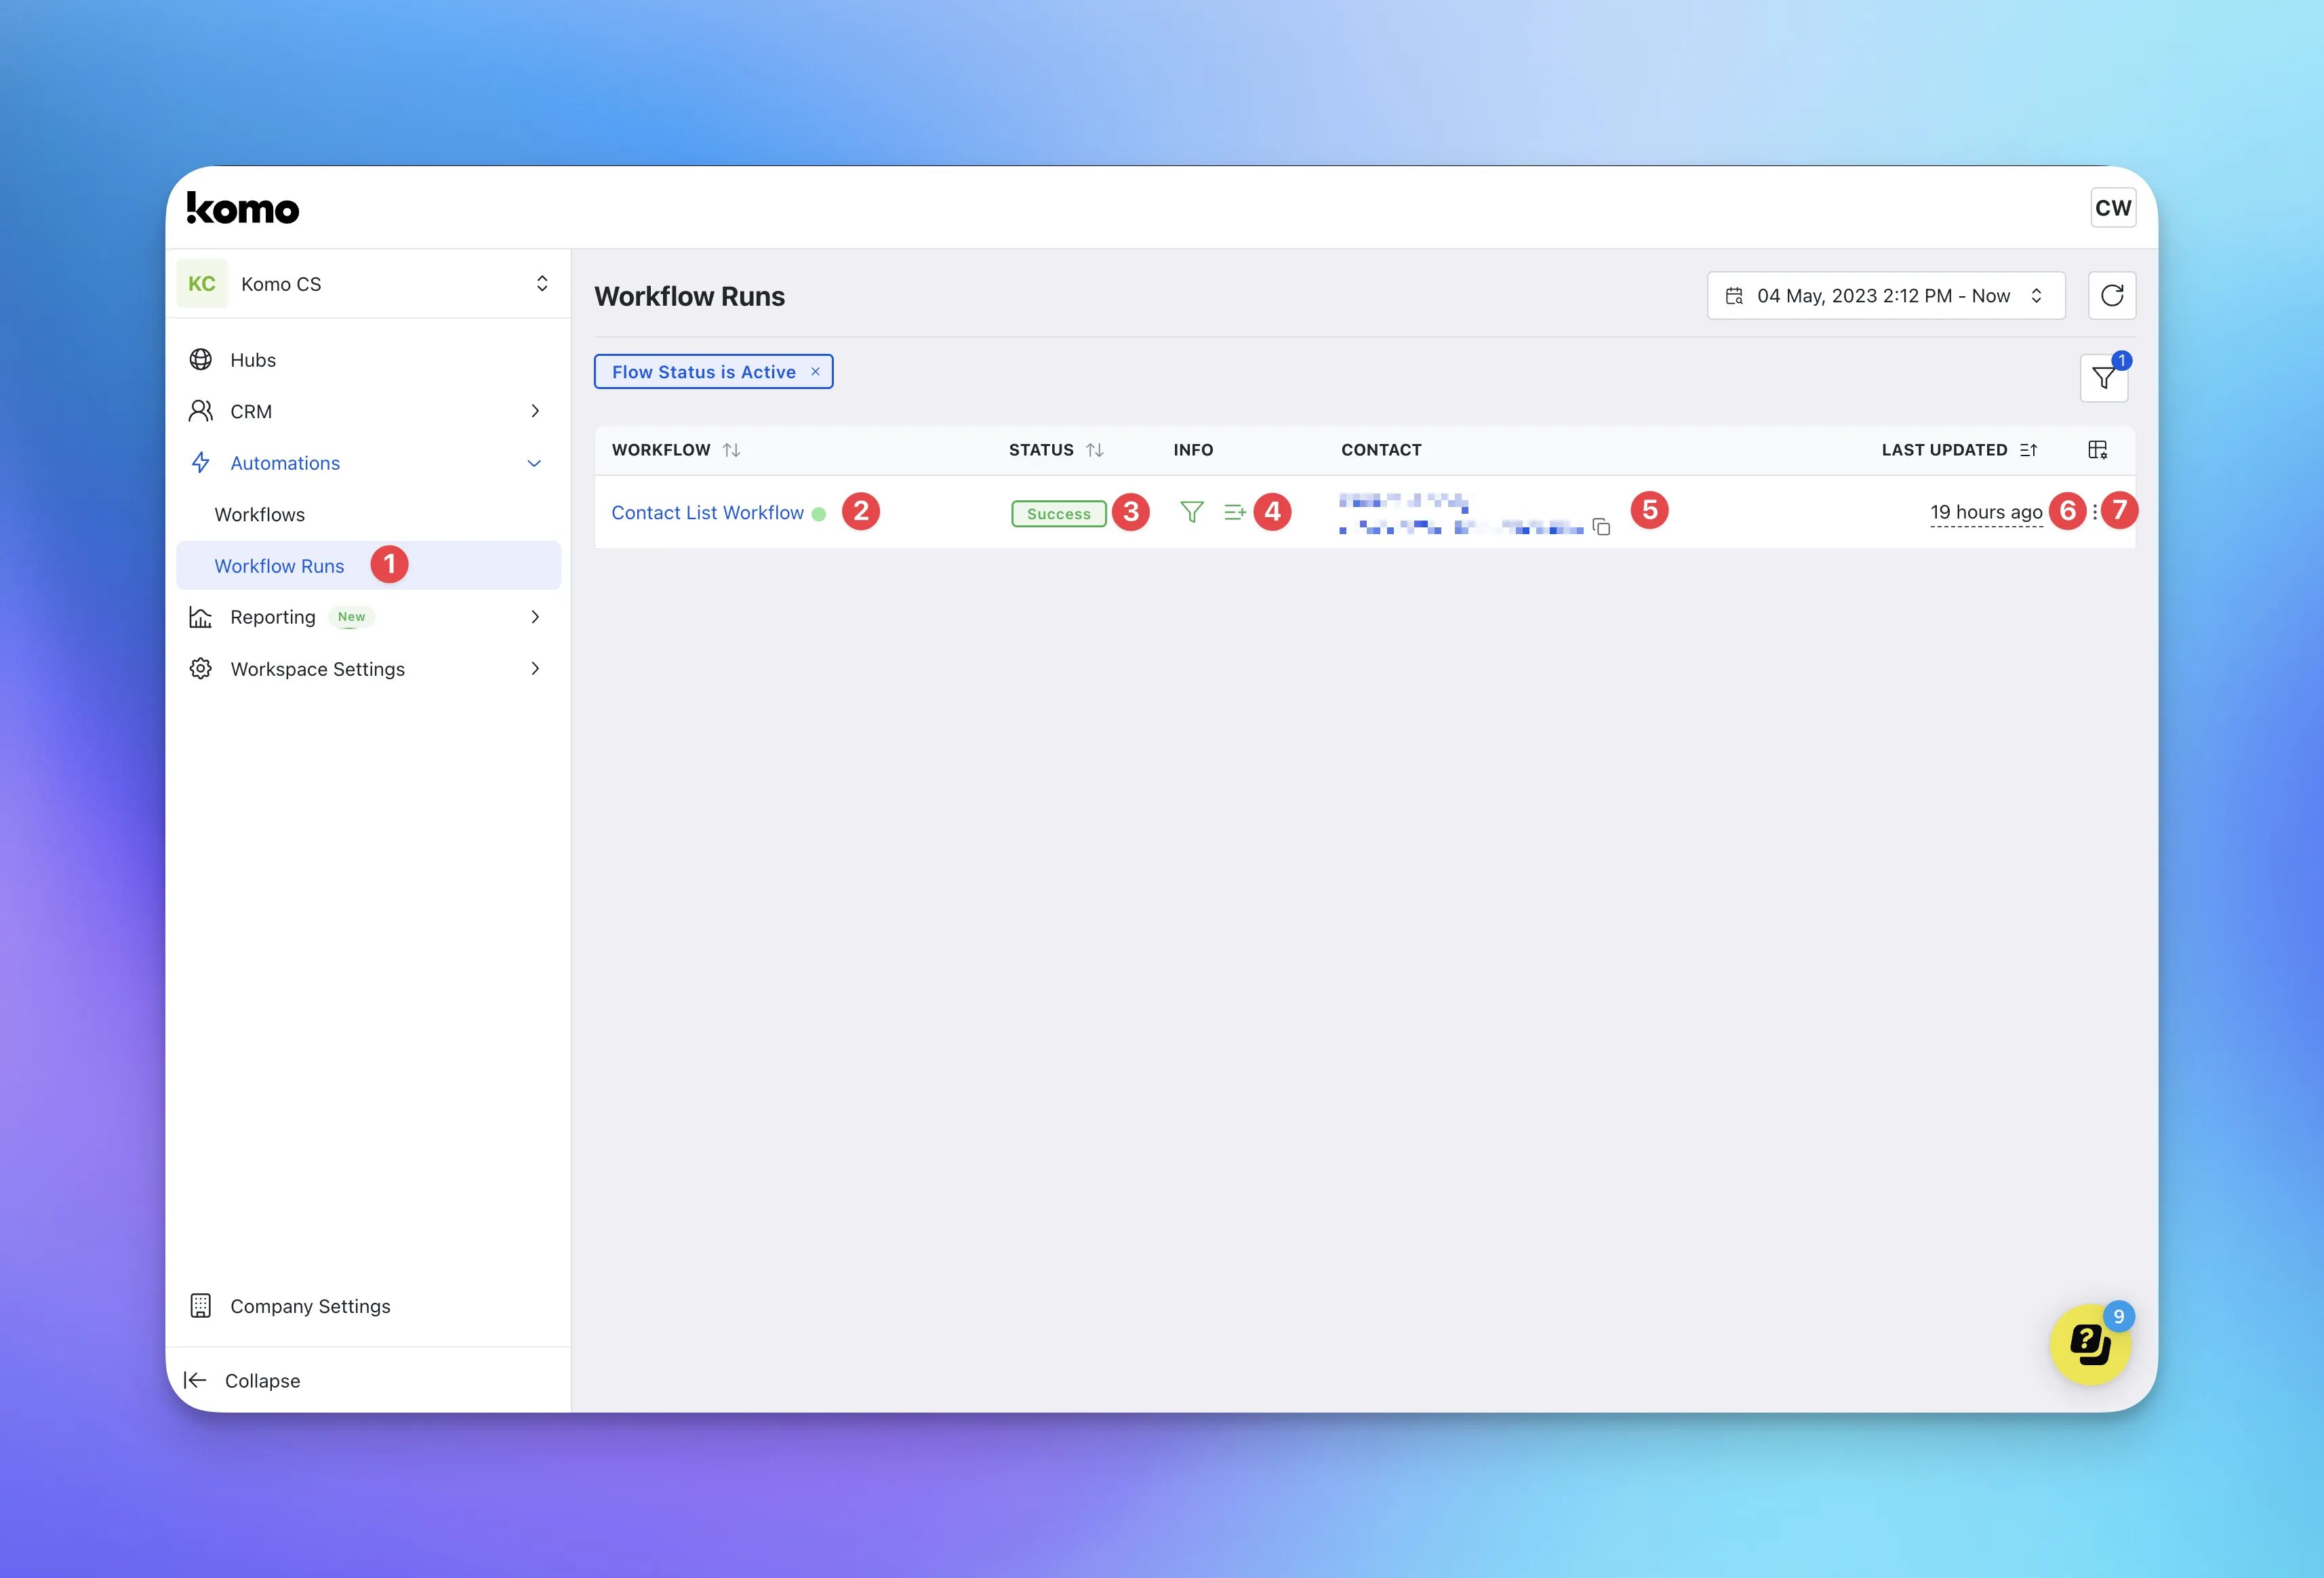
Task: Click the Automations lightning bolt icon
Action: click(x=201, y=463)
